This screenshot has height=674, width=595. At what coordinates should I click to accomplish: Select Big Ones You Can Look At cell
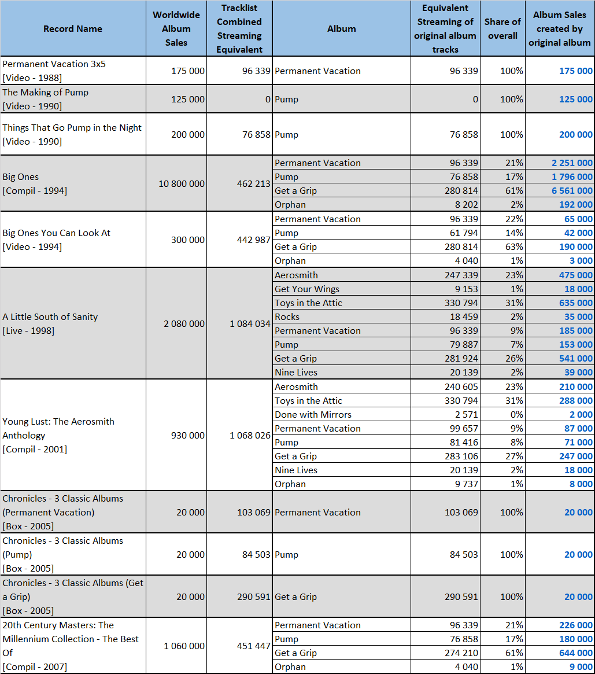tap(73, 240)
